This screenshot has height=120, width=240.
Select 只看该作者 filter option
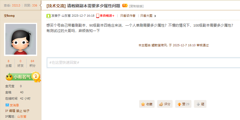pyautogui.click(x=128, y=16)
